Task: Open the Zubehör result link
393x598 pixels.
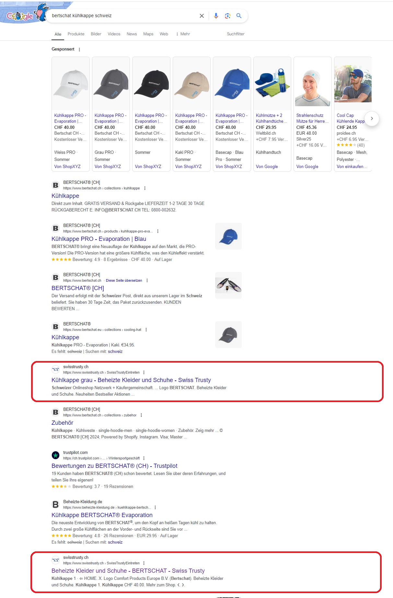Action: (x=62, y=423)
